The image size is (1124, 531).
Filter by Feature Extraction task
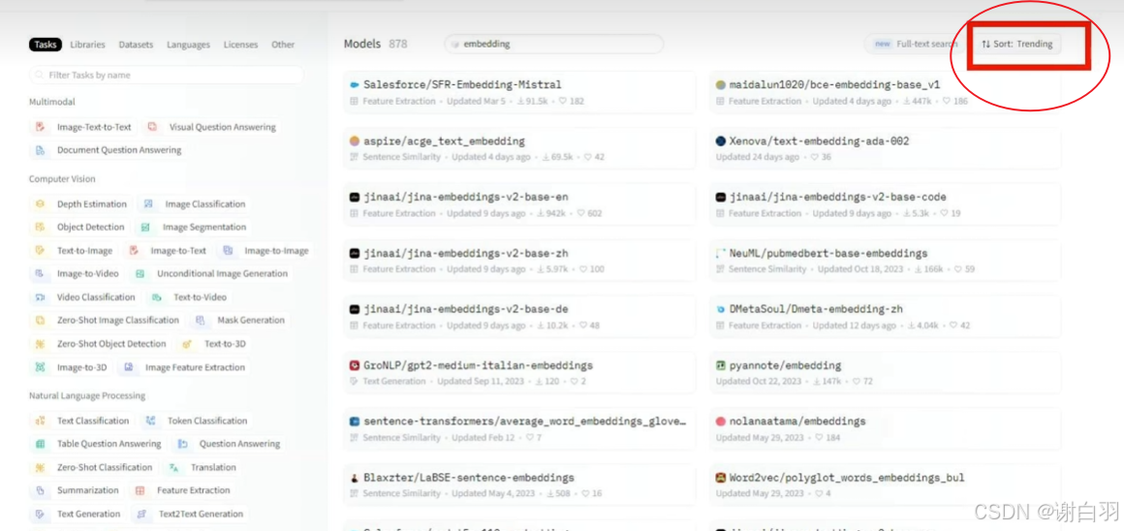(183, 491)
